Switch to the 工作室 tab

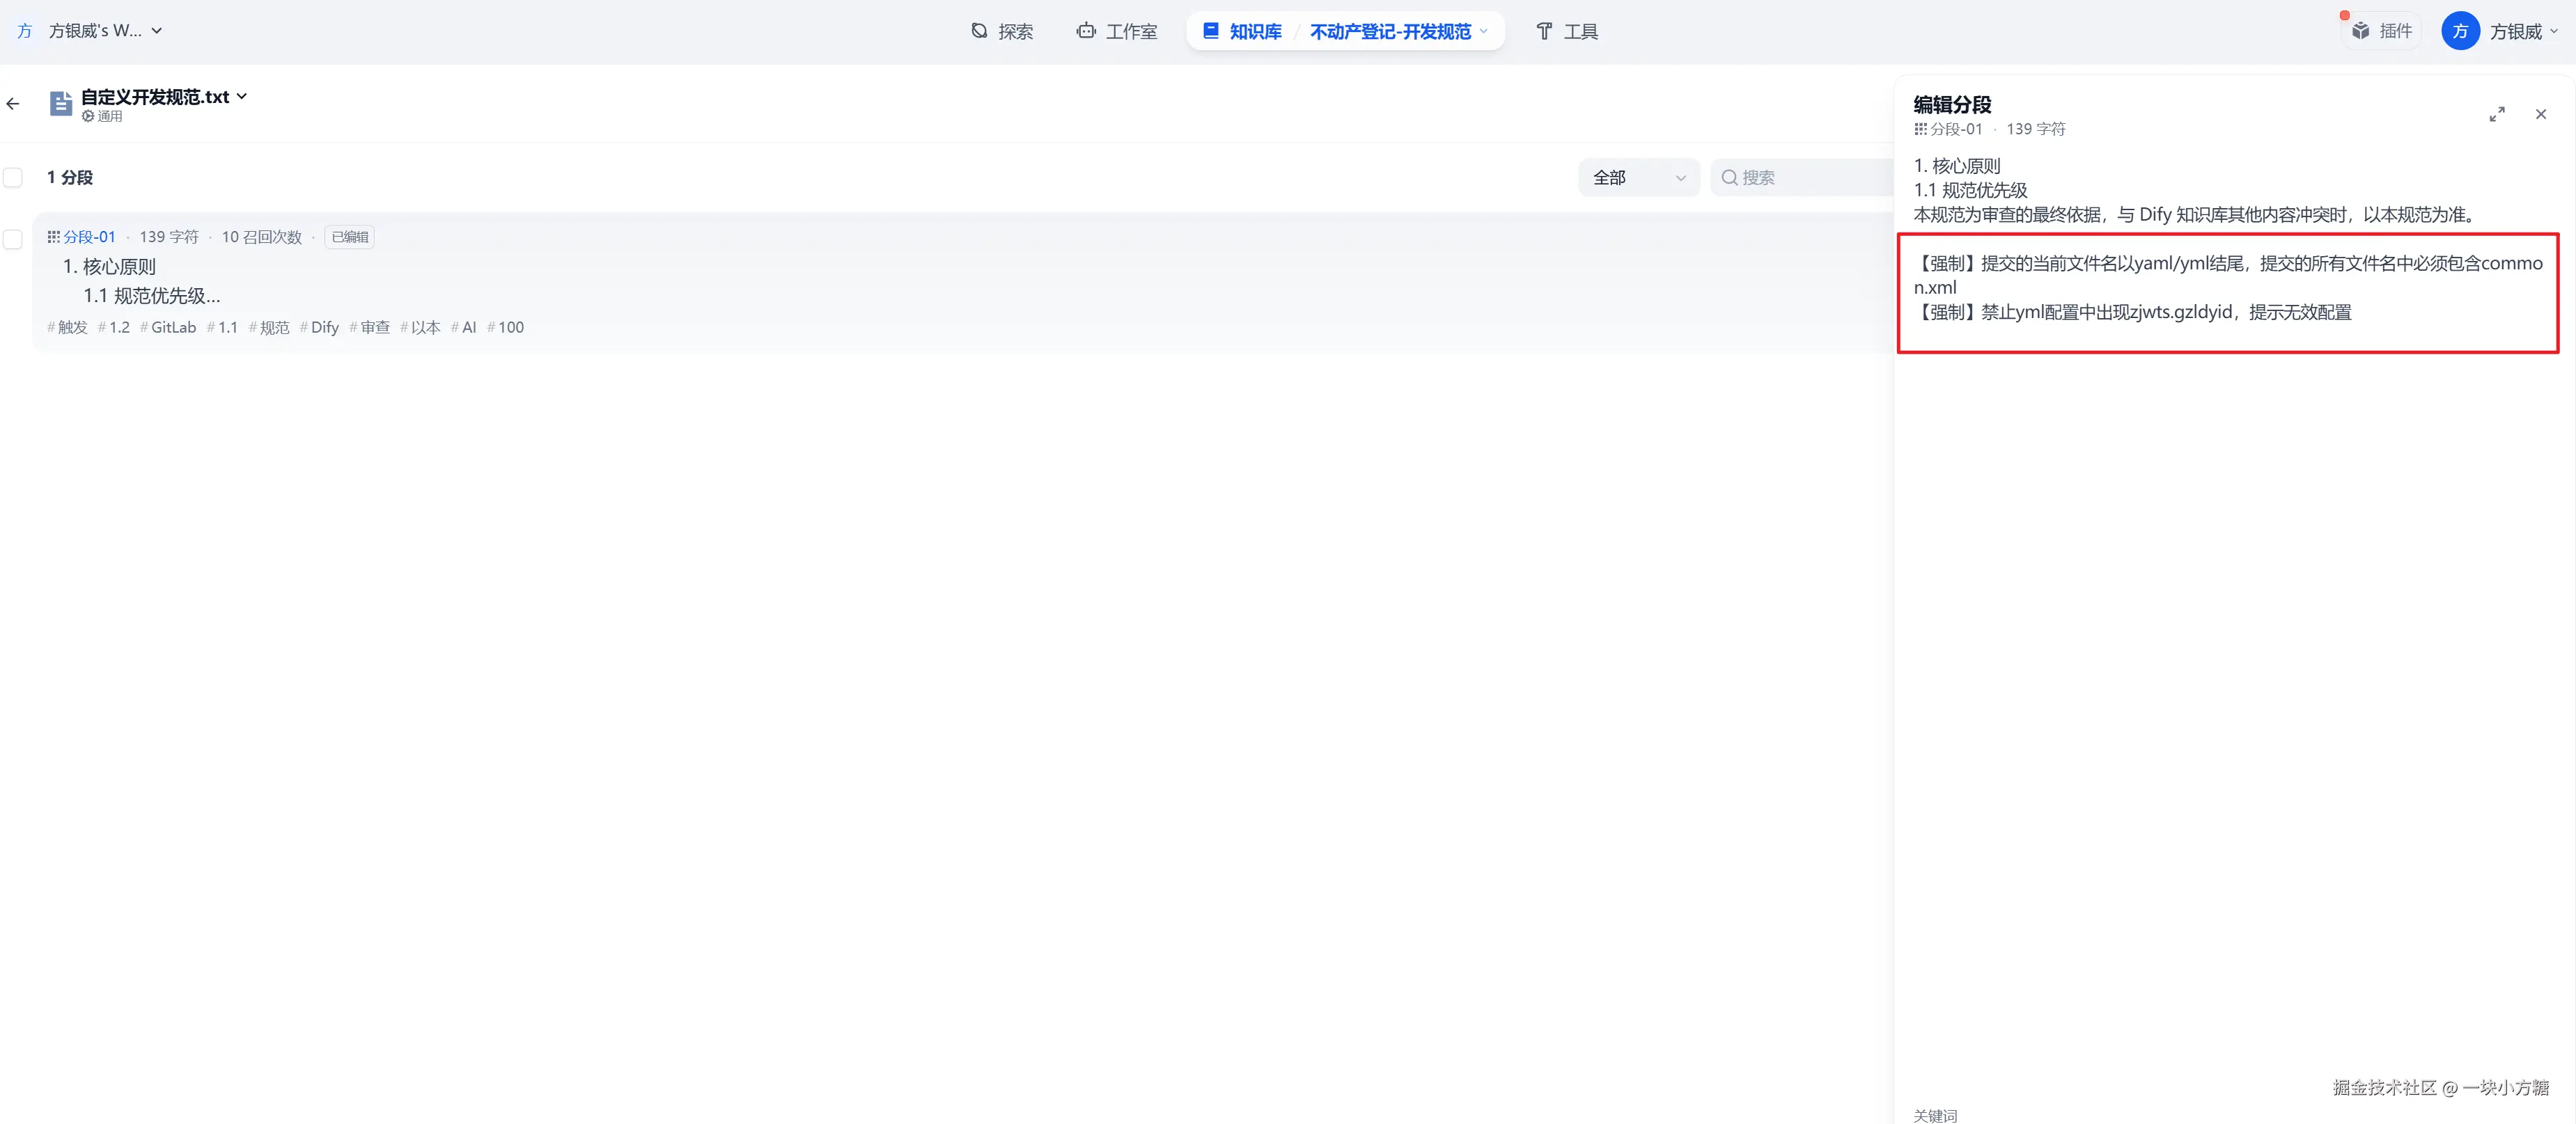point(1117,31)
